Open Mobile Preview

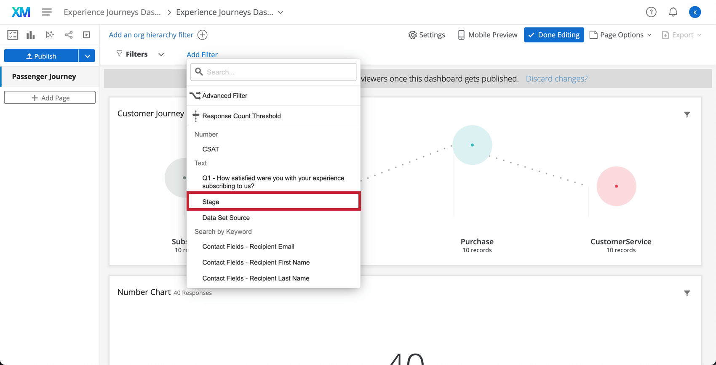487,35
